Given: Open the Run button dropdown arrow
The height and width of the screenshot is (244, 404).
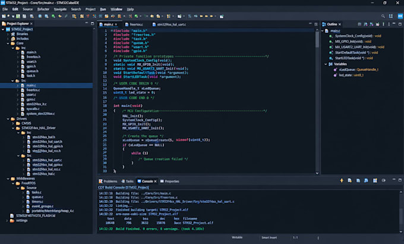Looking at the screenshot, I should 140,16.
